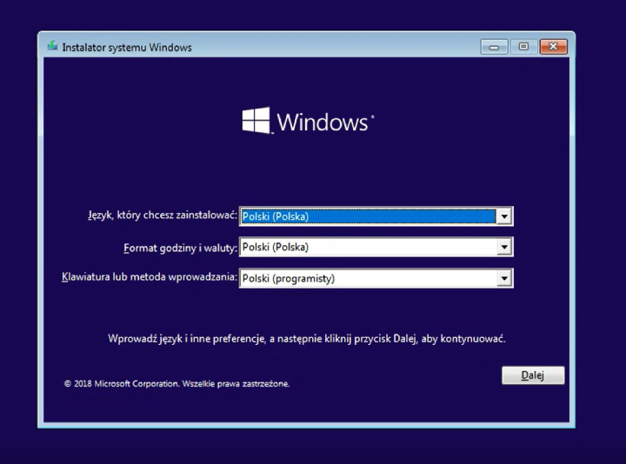Click the Dalej button to continue
The width and height of the screenshot is (626, 464).
click(x=533, y=375)
